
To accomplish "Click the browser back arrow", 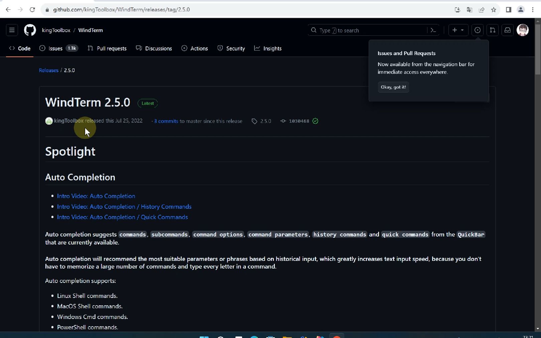I will 8,10.
